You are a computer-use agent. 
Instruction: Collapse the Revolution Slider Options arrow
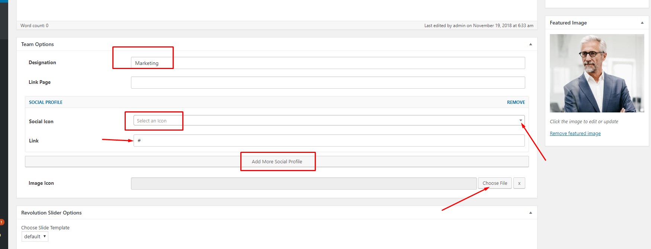530,213
